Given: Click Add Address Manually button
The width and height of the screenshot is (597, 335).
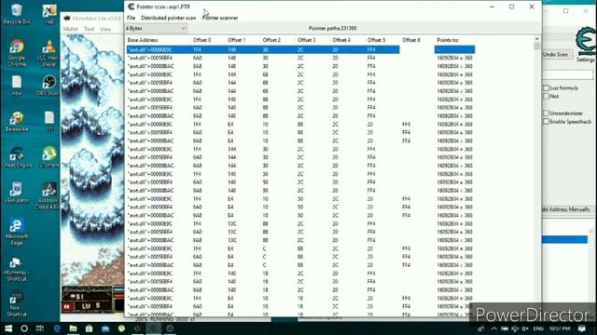Looking at the screenshot, I should tap(566, 209).
